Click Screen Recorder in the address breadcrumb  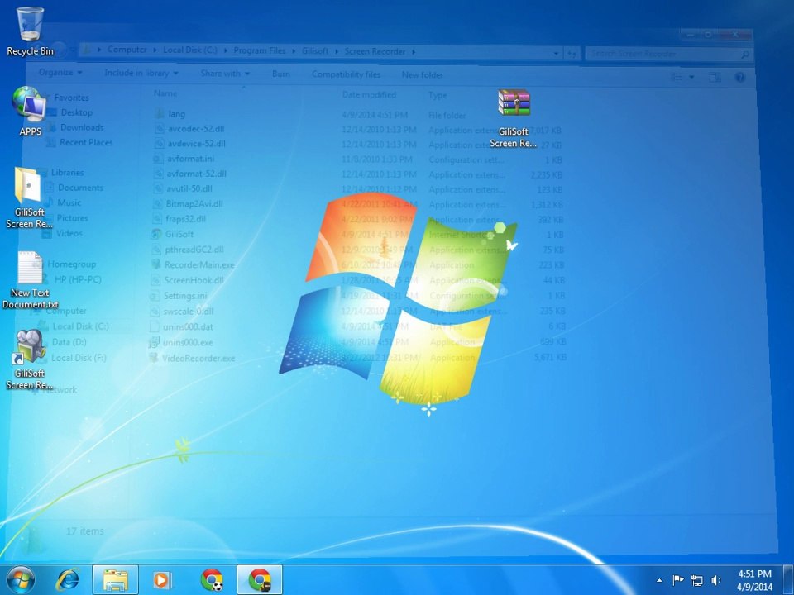[x=375, y=51]
